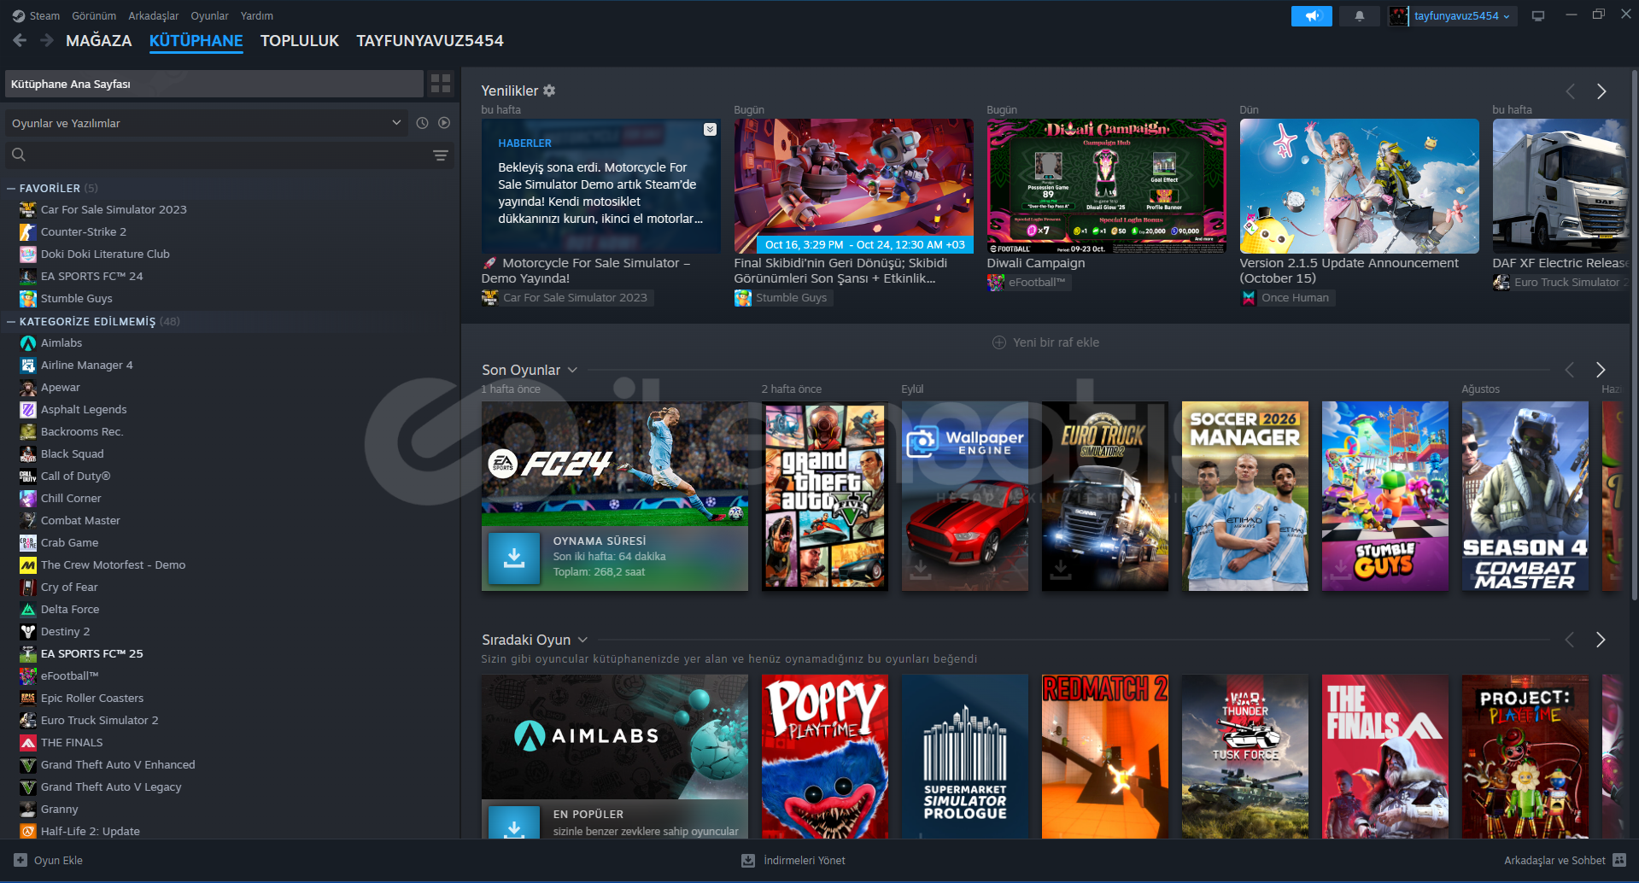
Task: Go to Kütüphane Ana Sayfası
Action: (x=214, y=84)
